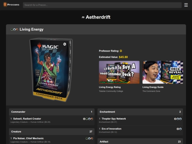The height and width of the screenshot is (144, 192).
Task: Click the $45.80 estimated value
Action: [x=123, y=57]
